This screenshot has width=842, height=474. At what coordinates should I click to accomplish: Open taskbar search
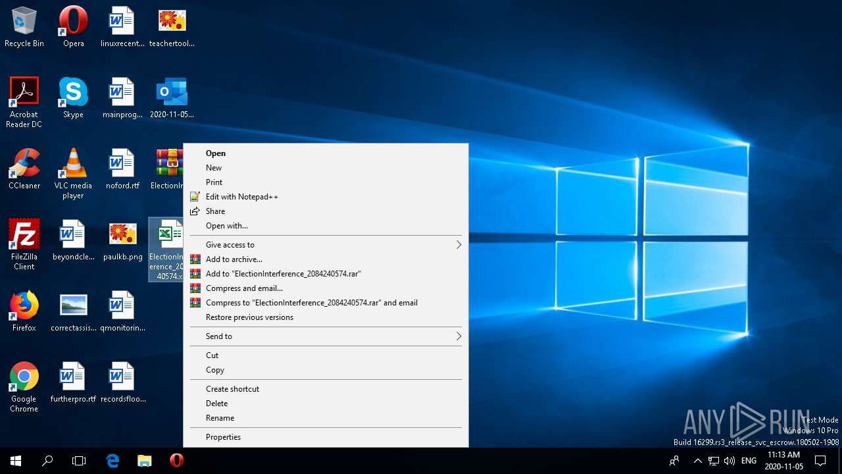tap(47, 461)
